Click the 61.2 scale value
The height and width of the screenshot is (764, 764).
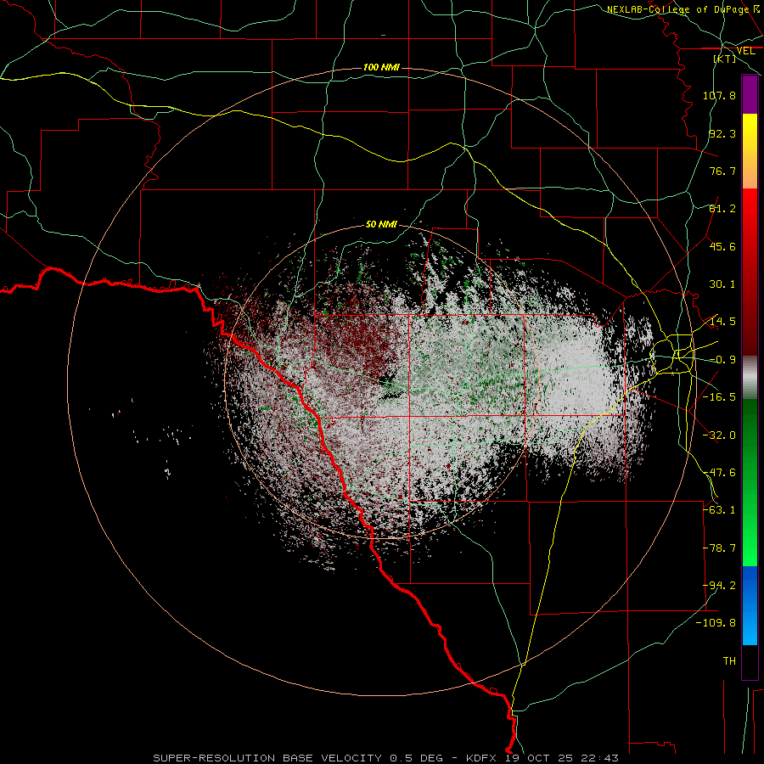(x=722, y=209)
